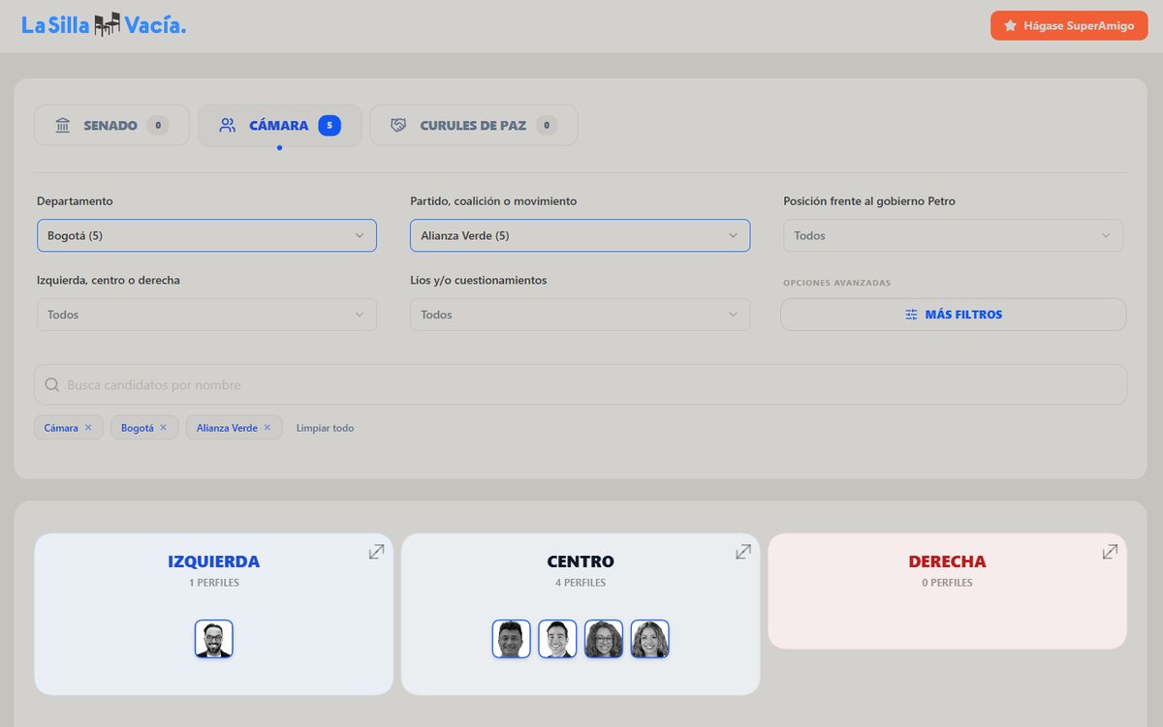
Task: Click Limpiar todo link
Action: (326, 428)
